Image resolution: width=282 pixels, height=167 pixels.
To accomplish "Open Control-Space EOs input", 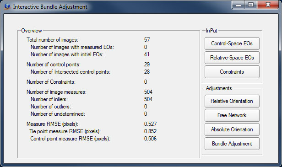I will click(x=232, y=43).
